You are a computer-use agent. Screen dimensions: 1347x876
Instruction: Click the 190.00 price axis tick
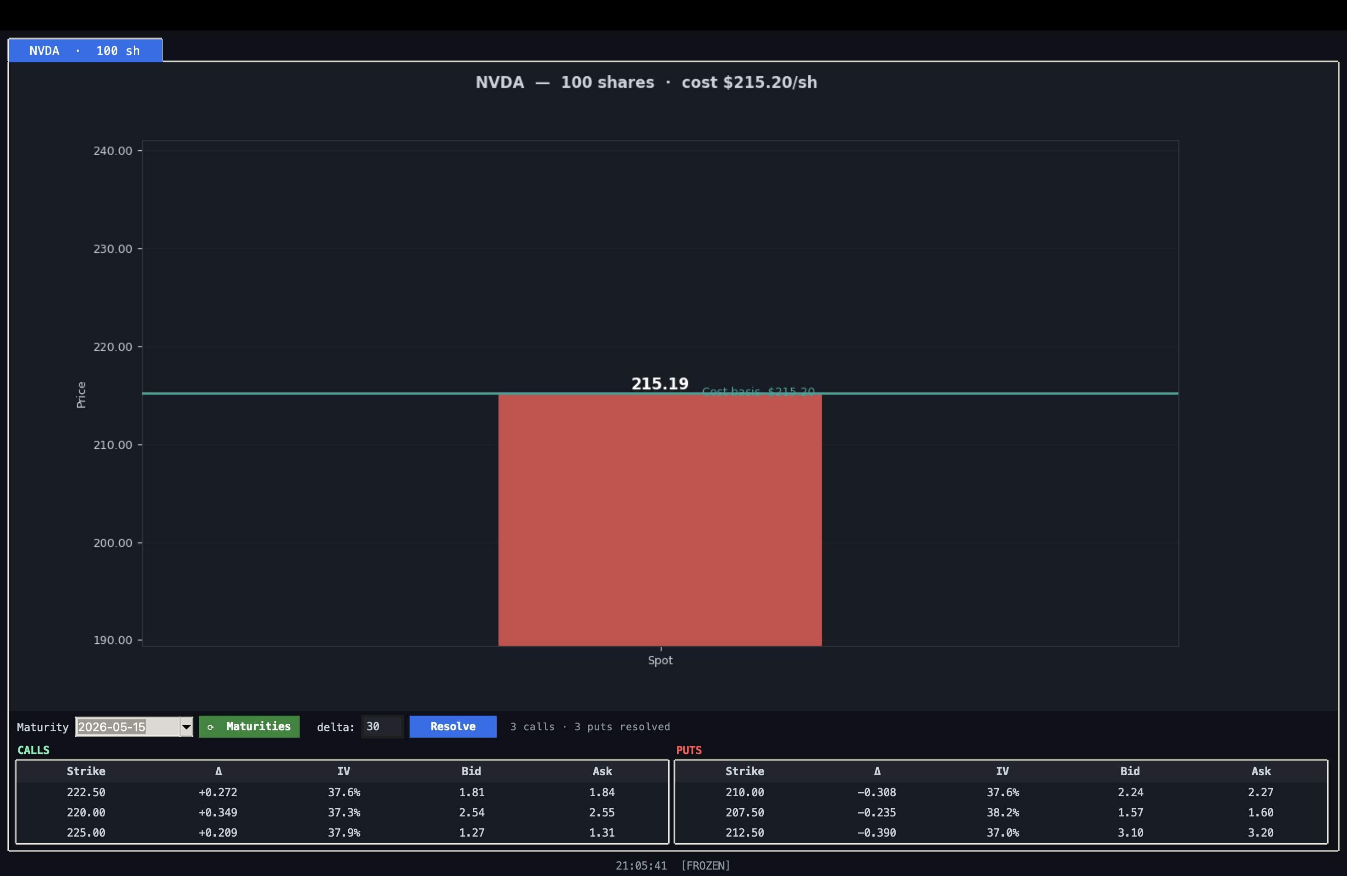(113, 640)
